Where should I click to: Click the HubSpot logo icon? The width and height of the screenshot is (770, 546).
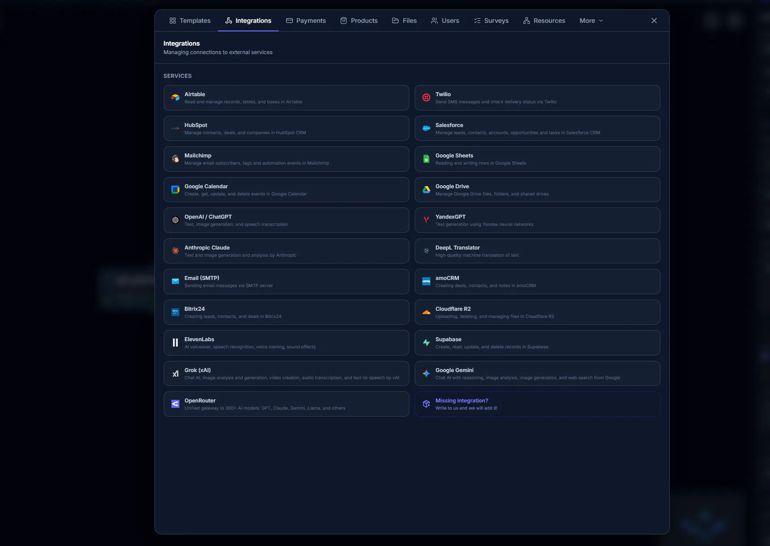point(175,128)
